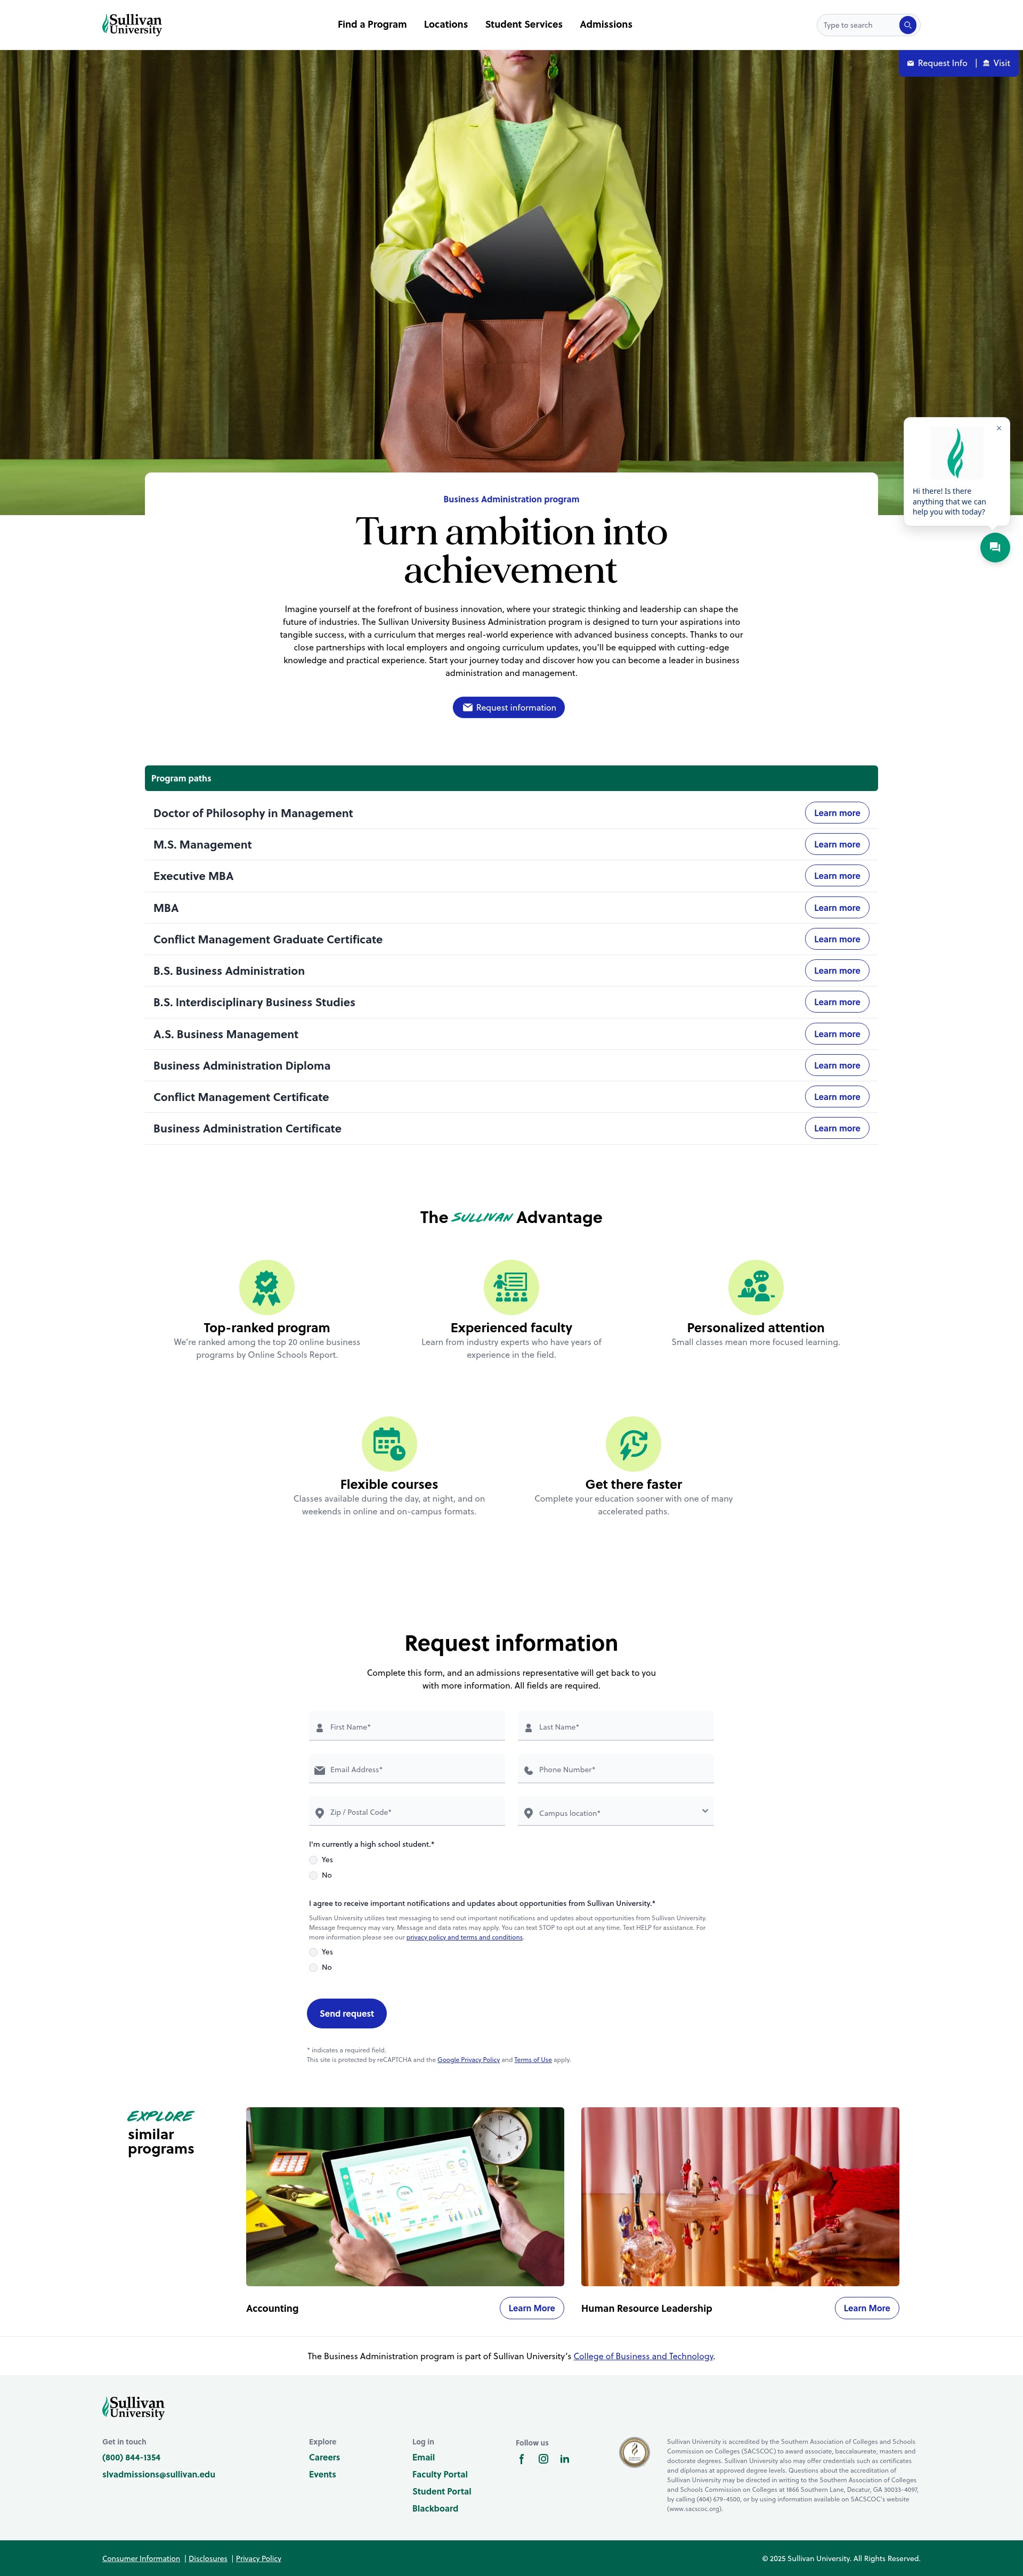Click the Request information hero button

point(509,707)
